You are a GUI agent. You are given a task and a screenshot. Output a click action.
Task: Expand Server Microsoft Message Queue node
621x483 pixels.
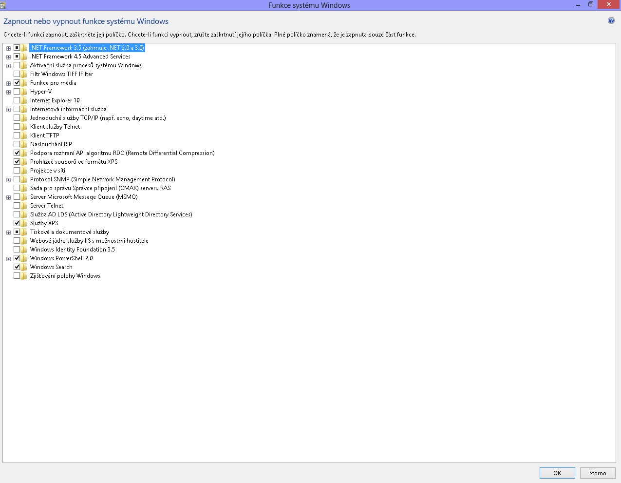(8, 197)
